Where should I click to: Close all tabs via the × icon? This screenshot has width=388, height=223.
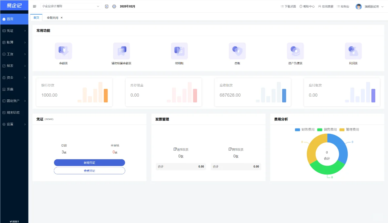pyautogui.click(x=62, y=18)
